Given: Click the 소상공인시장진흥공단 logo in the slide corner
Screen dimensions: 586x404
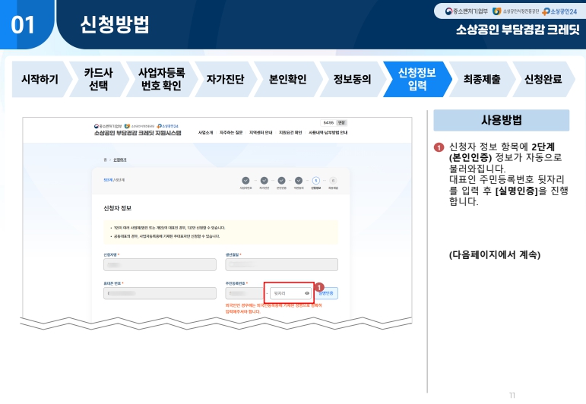Looking at the screenshot, I should [x=516, y=11].
